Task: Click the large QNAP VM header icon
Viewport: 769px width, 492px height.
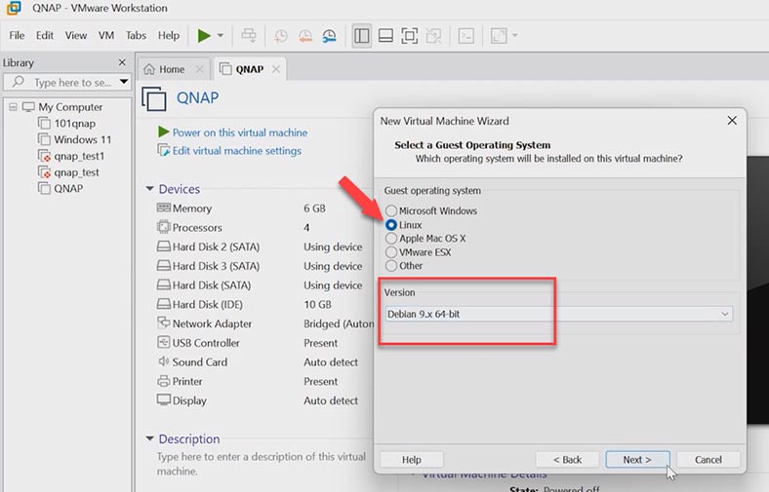Action: [154, 98]
